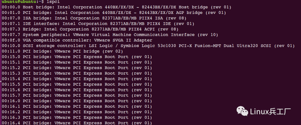Select the 00:15.7 PCI bridge line
The height and width of the screenshot is (125, 301).
[77, 95]
